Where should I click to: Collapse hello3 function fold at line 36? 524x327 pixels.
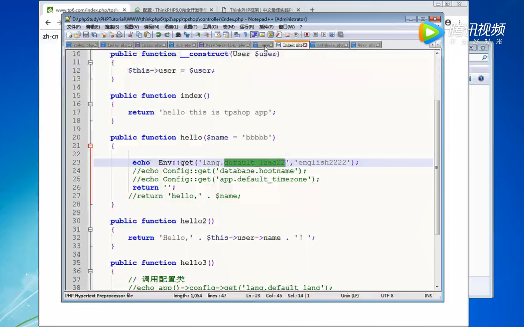90,271
